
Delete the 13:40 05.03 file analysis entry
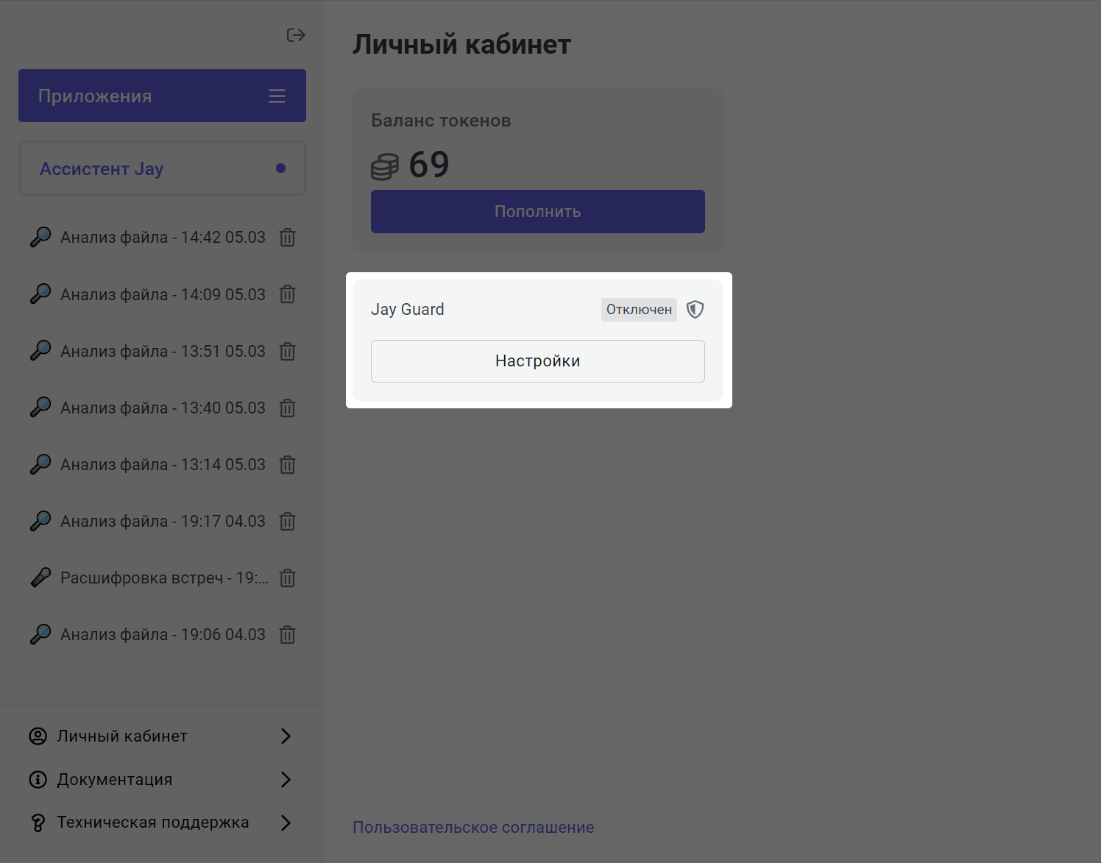click(x=288, y=408)
